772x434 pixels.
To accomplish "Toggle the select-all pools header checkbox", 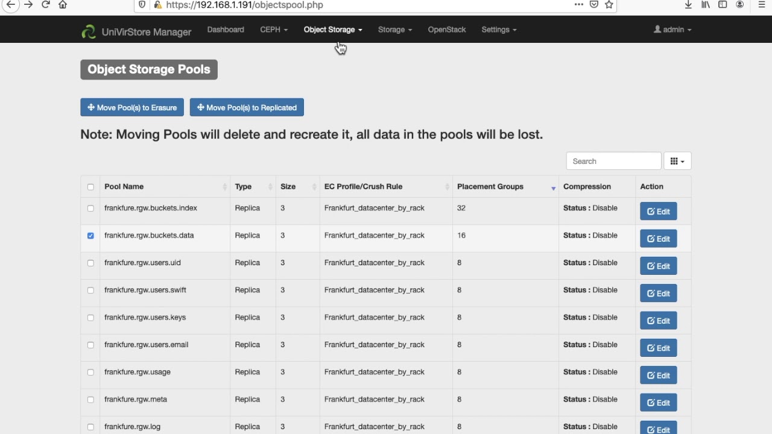I will pos(90,187).
